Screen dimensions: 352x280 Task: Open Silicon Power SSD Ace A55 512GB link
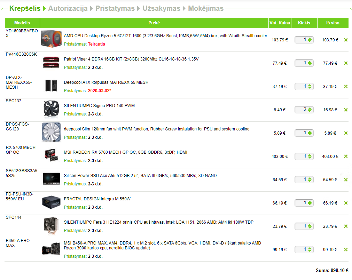click(x=140, y=176)
